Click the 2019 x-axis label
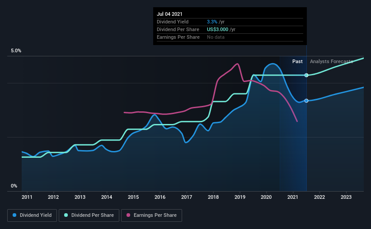371x229 pixels. [x=240, y=197]
